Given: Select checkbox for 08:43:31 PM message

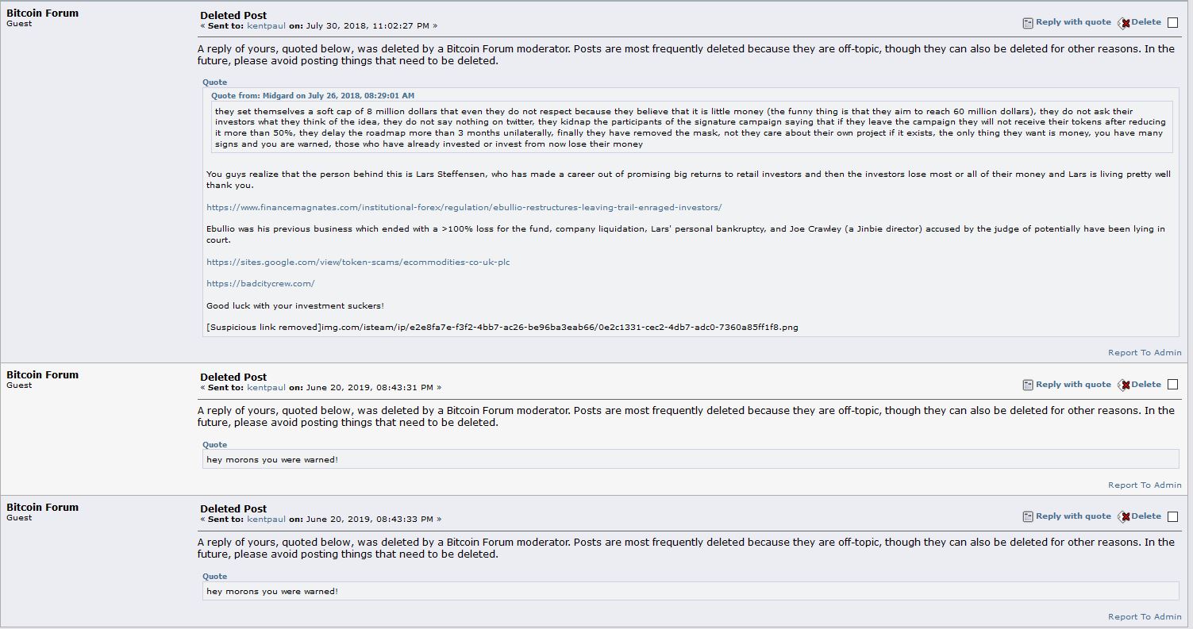Looking at the screenshot, I should coord(1172,385).
